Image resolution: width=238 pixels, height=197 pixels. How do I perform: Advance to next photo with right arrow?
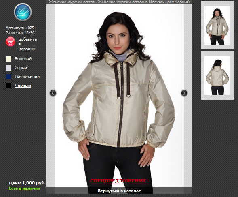[x=184, y=93]
